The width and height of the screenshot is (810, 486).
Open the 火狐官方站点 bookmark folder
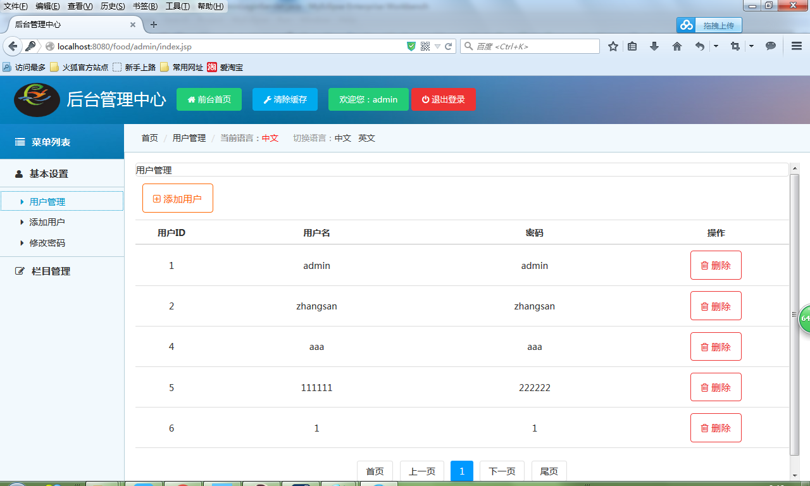79,67
